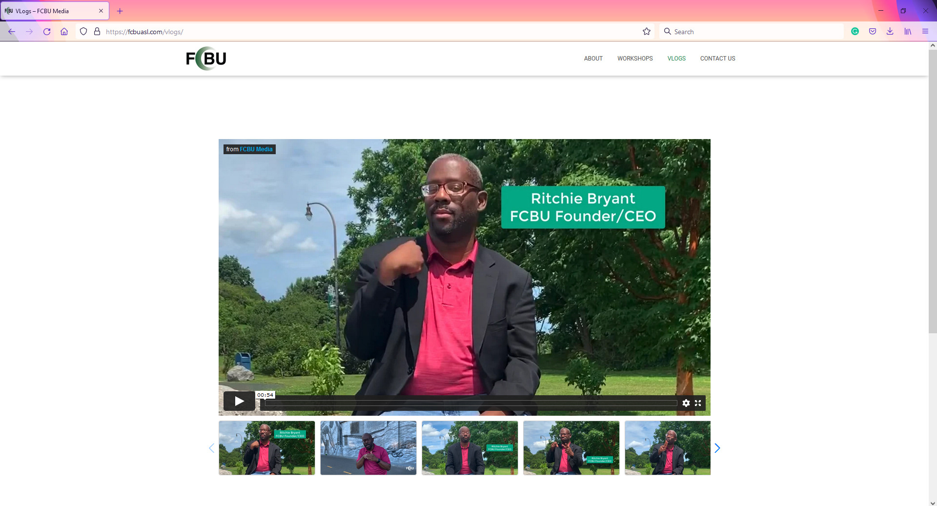Click the FCBU logo
937x506 pixels.
pyautogui.click(x=206, y=59)
